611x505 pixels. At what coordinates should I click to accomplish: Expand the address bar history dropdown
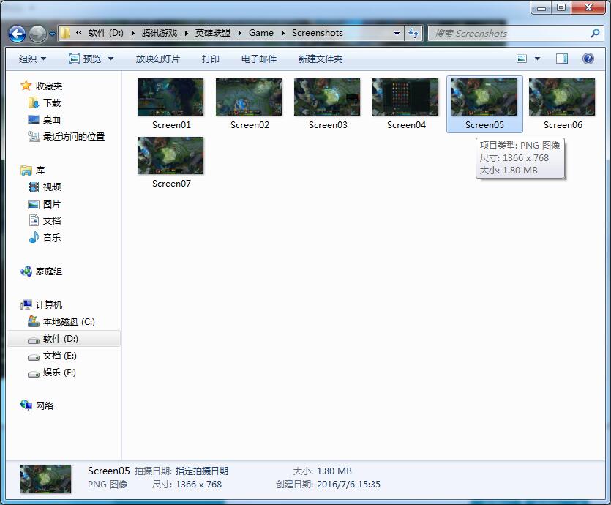[x=397, y=34]
